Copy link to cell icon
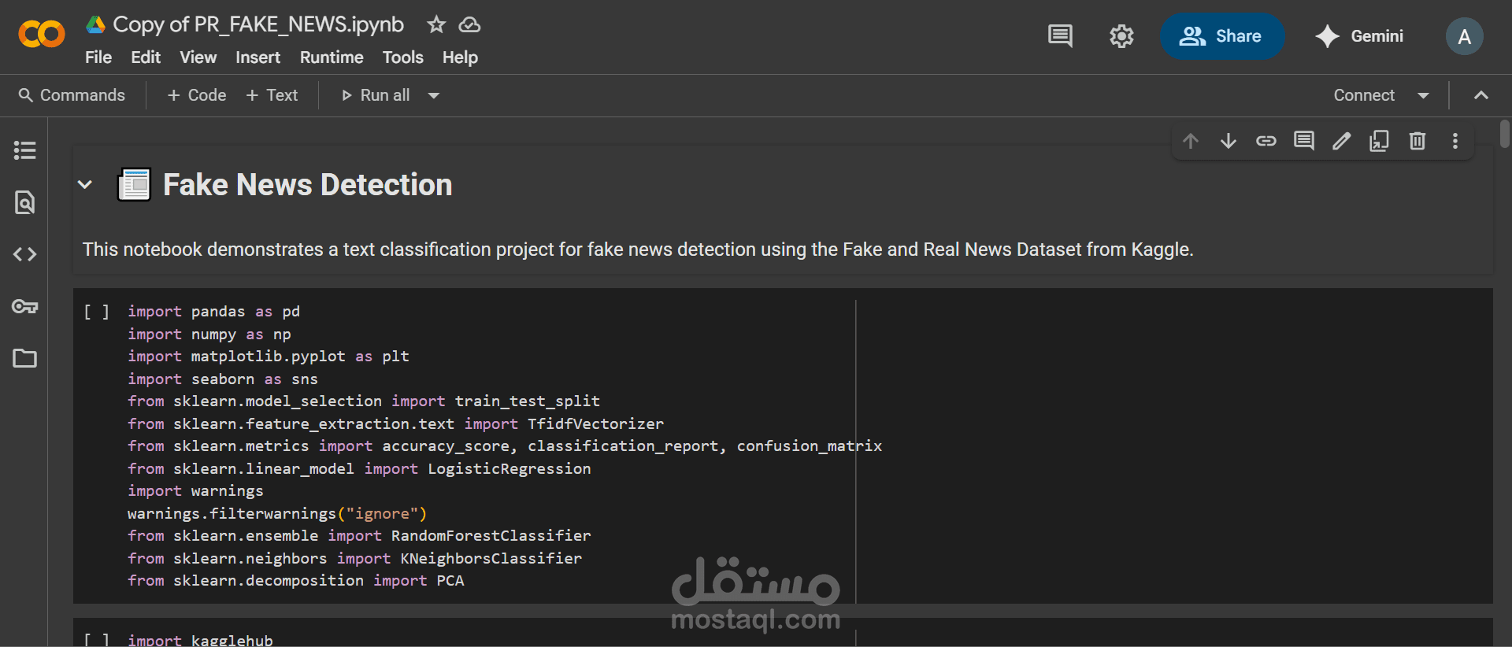This screenshot has height=647, width=1512. coord(1266,141)
